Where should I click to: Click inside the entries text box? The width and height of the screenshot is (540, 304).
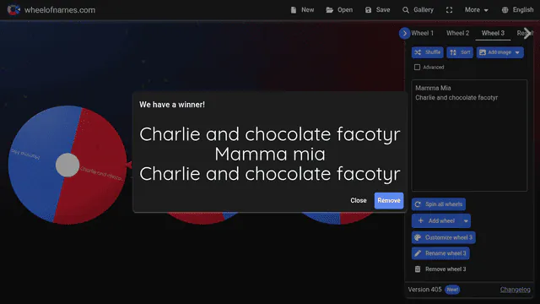click(469, 135)
